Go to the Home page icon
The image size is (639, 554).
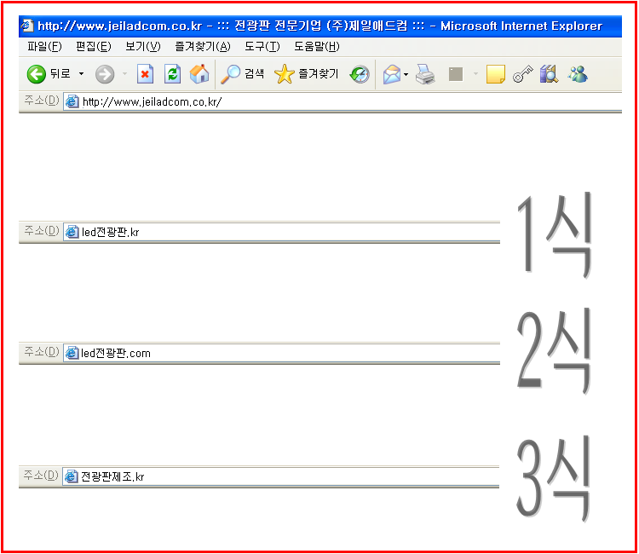click(x=199, y=74)
